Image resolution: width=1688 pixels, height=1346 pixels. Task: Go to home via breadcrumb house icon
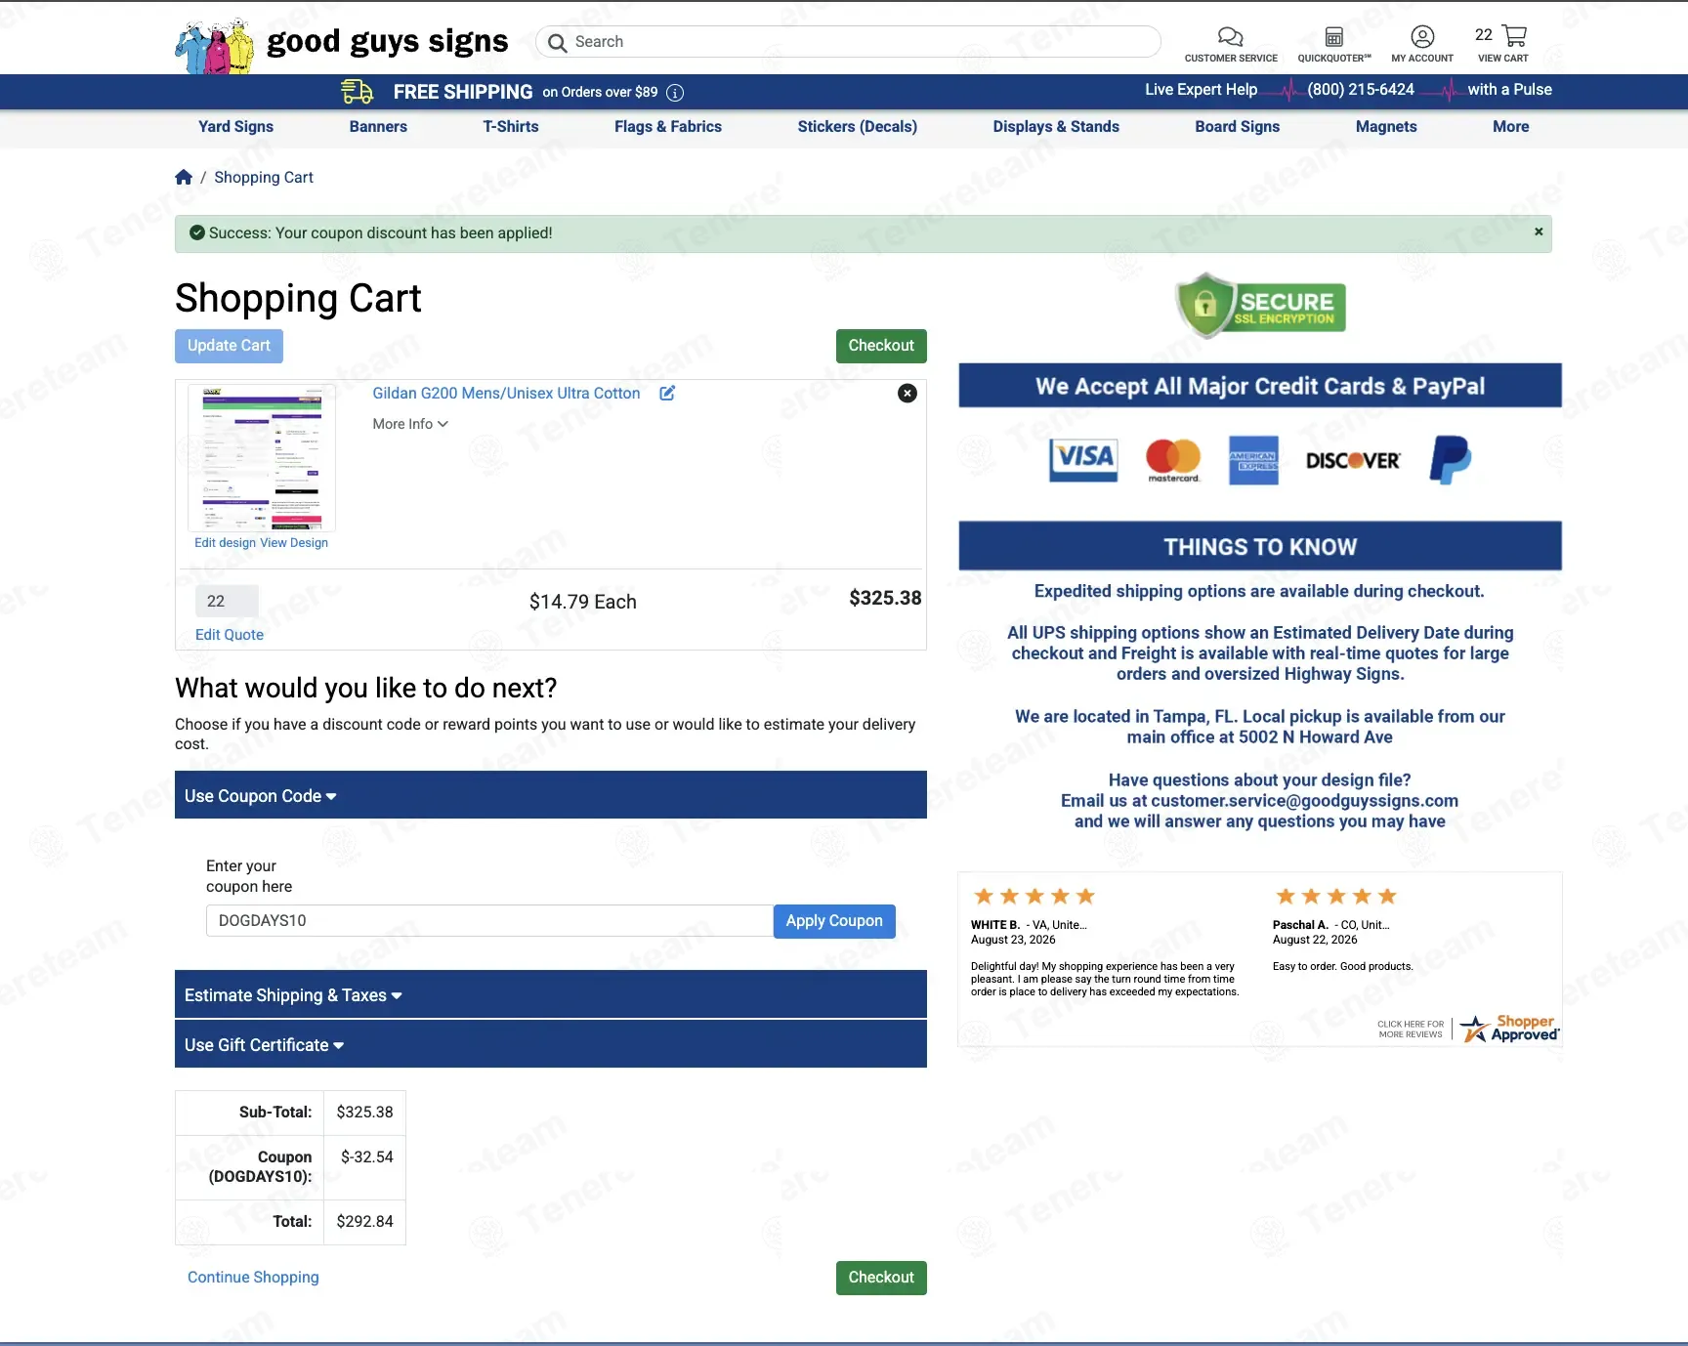tap(184, 177)
